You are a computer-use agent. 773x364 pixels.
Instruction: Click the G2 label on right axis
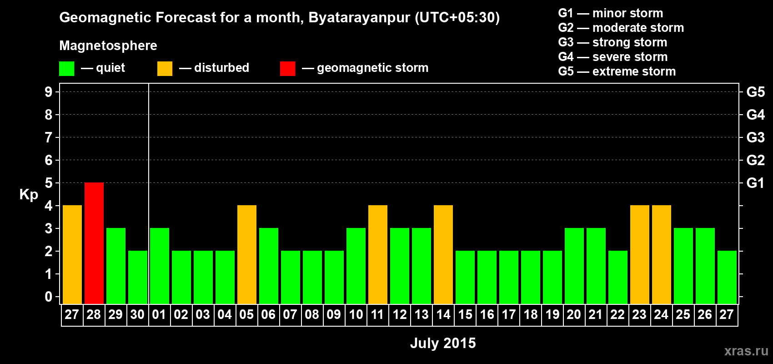[755, 160]
